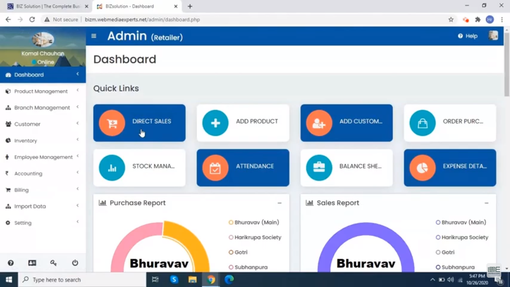Click the Add Product plus icon
The image size is (510, 287).
pyautogui.click(x=215, y=123)
